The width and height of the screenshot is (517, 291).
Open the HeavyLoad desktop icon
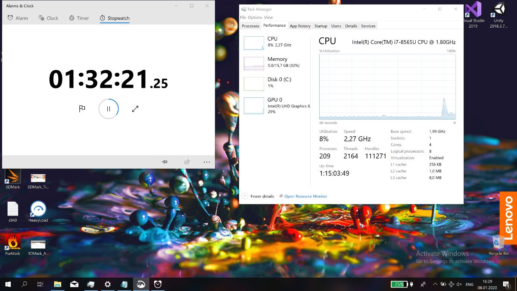(x=38, y=211)
